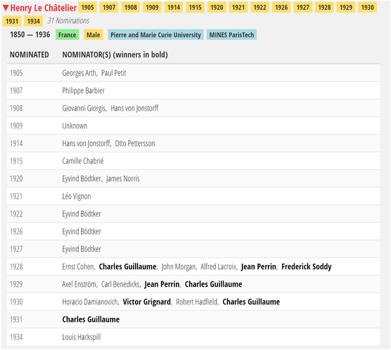Viewport: 391px width, 350px height.
Task: Select the 1928 year tag
Action: (325, 7)
